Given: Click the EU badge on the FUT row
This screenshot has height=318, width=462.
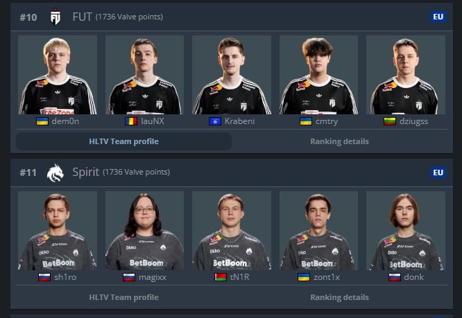Looking at the screenshot, I should pyautogui.click(x=438, y=17).
